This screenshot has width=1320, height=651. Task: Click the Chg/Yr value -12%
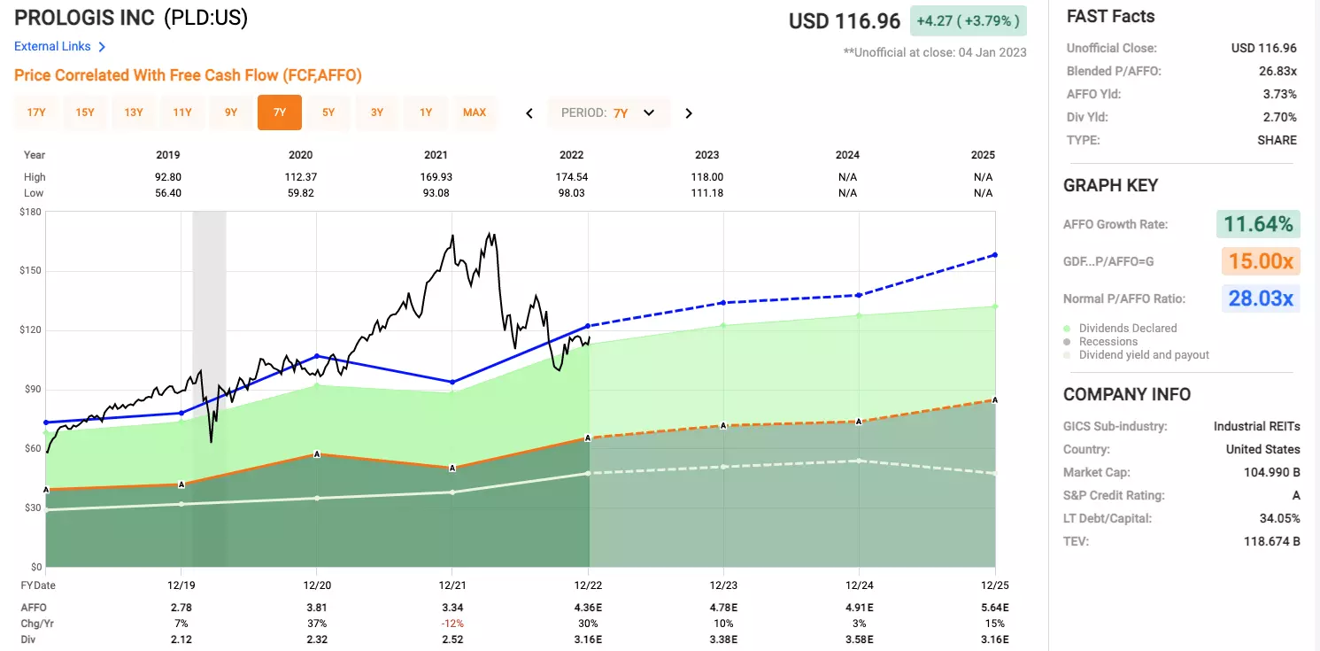click(x=452, y=624)
